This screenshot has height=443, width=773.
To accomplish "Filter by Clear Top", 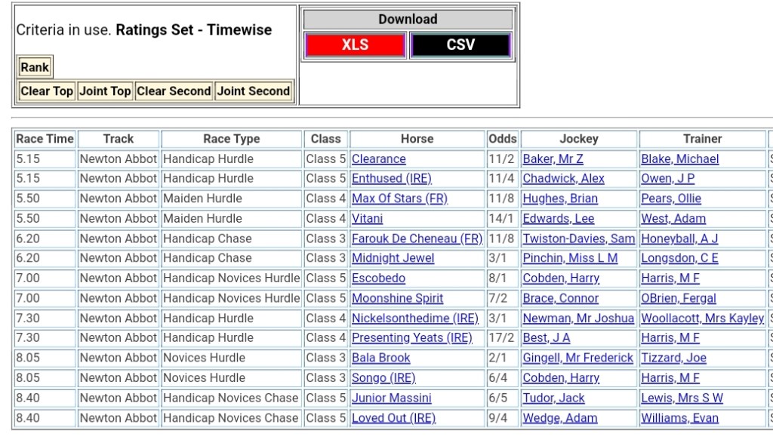I will click(x=47, y=91).
